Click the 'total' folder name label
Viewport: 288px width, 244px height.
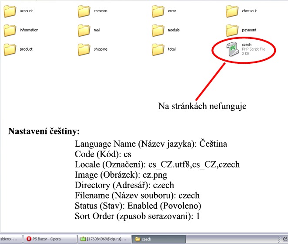pyautogui.click(x=172, y=49)
